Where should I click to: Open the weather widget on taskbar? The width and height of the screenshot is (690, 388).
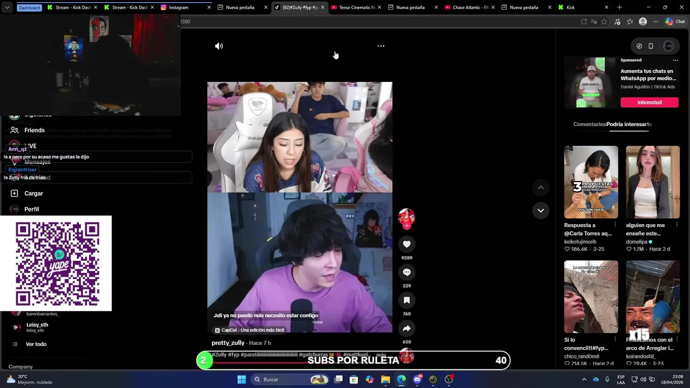pos(30,379)
